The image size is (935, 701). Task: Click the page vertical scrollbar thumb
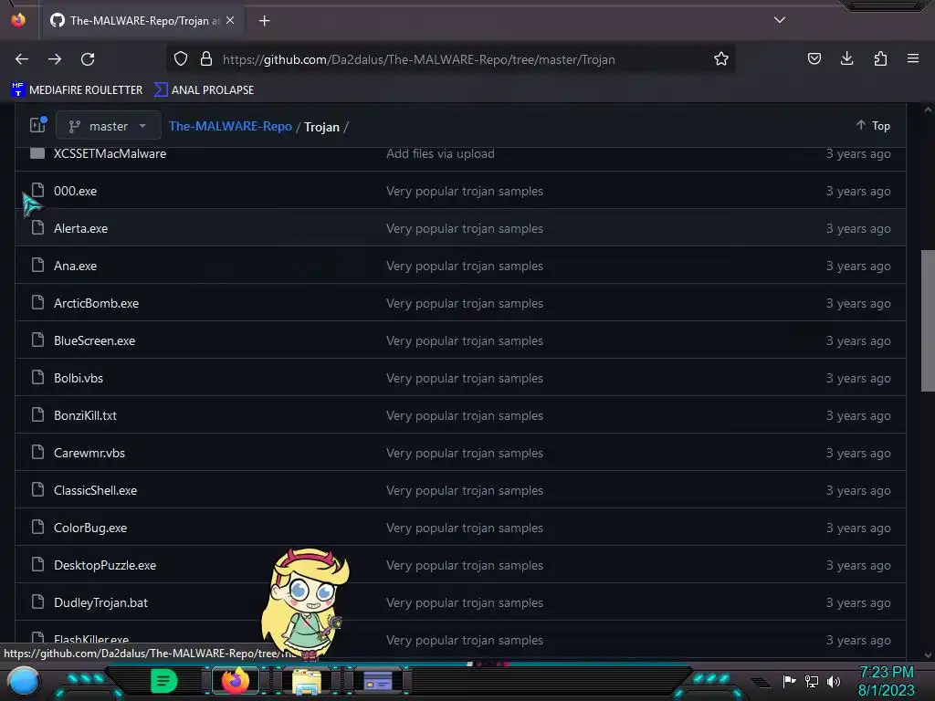[x=928, y=320]
